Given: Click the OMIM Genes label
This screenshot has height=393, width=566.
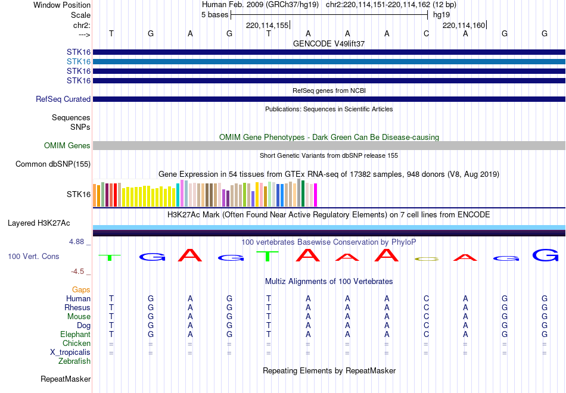Looking at the screenshot, I should [67, 145].
